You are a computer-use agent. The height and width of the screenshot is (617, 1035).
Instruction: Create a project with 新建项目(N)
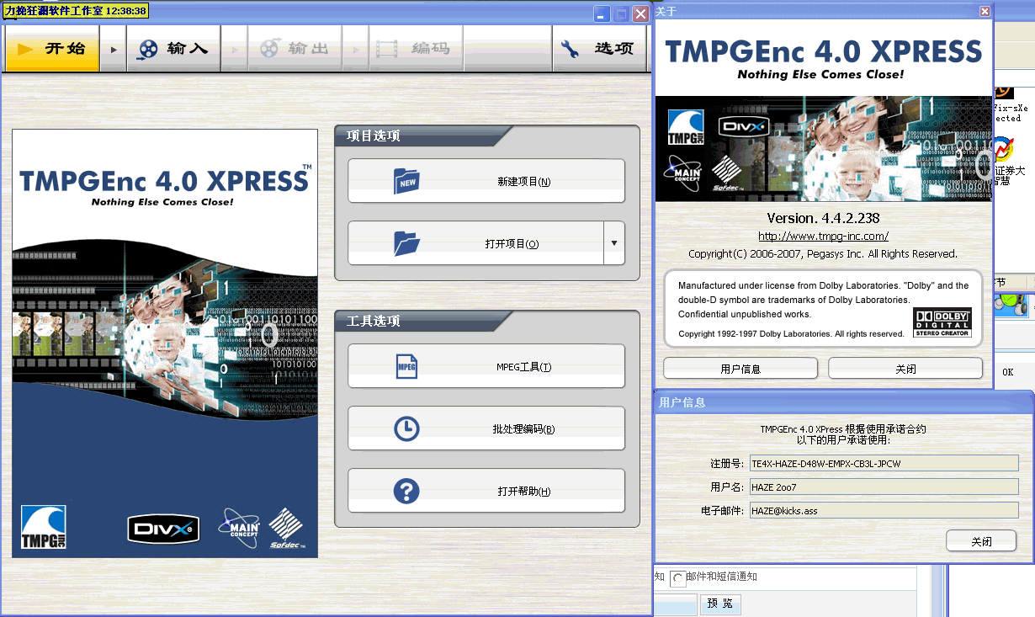point(486,181)
